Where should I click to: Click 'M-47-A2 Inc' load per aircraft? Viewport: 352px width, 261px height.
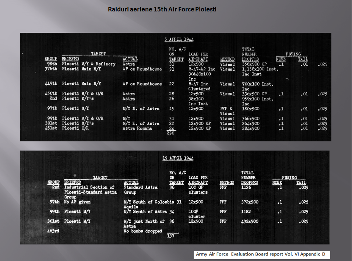point(202,69)
